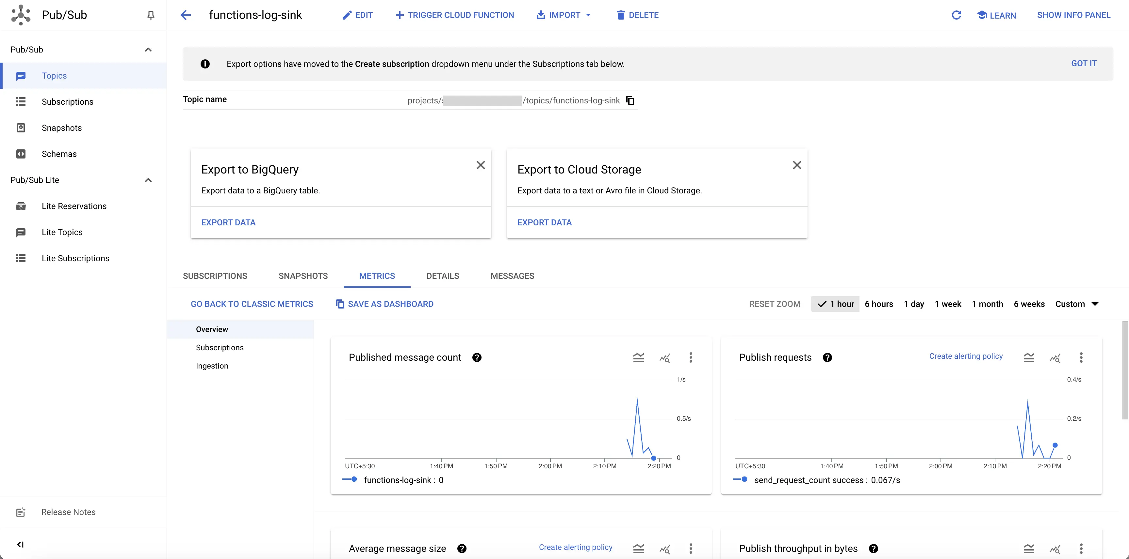Click the refresh icon in the top bar

point(956,15)
